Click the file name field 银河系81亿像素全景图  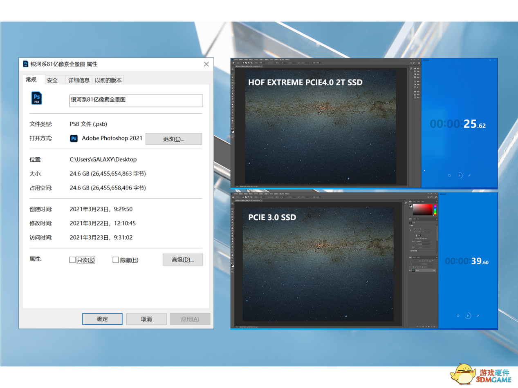[x=136, y=100]
